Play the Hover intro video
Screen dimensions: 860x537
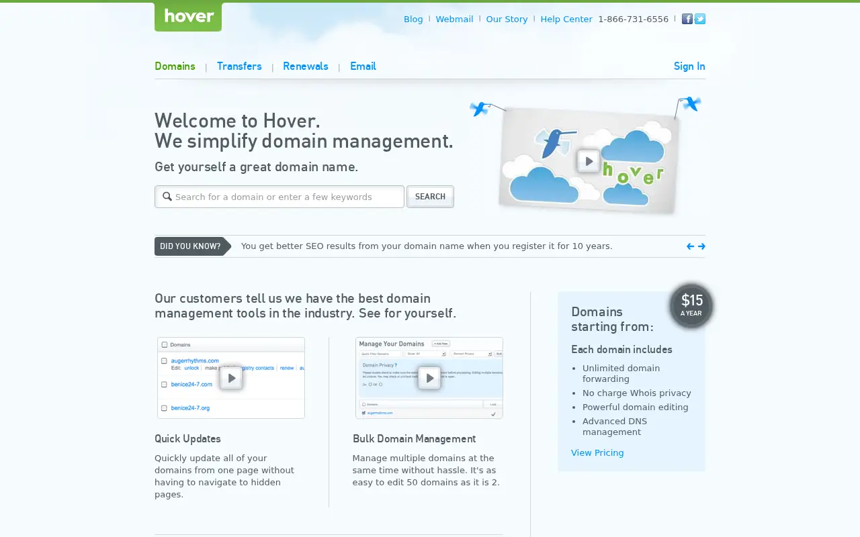(x=589, y=161)
